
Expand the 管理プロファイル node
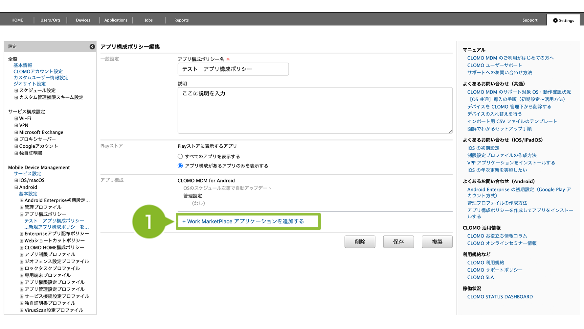[22, 207]
